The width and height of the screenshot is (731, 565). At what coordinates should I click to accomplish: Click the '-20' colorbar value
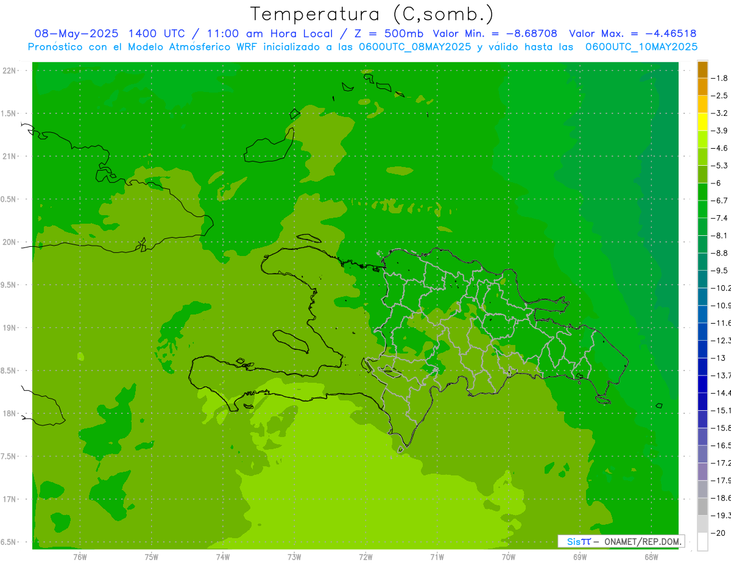[719, 533]
